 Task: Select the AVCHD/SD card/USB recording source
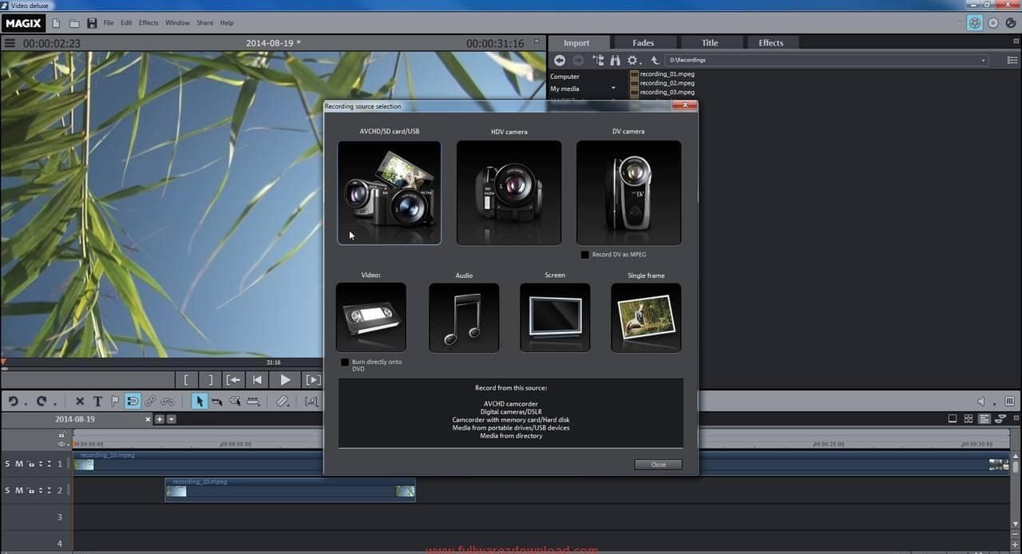[x=389, y=192]
